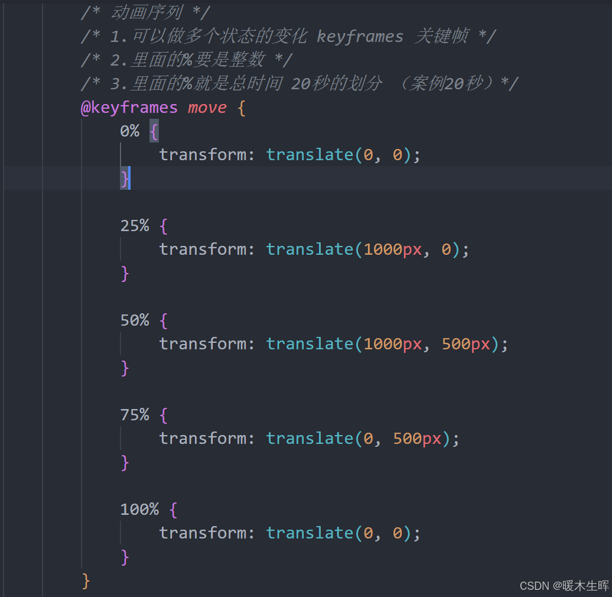Click the comment '2.里面的%要是整数'
The height and width of the screenshot is (597, 612).
click(187, 60)
